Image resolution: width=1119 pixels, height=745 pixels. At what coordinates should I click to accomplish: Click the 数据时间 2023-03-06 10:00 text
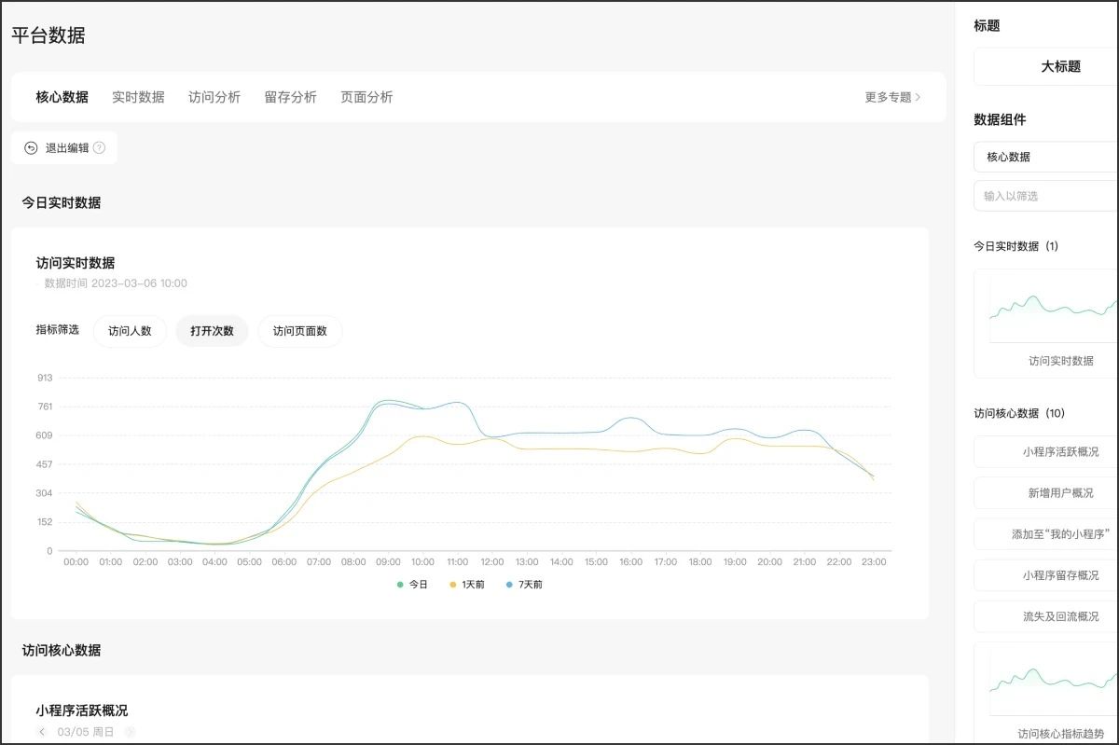(x=116, y=283)
